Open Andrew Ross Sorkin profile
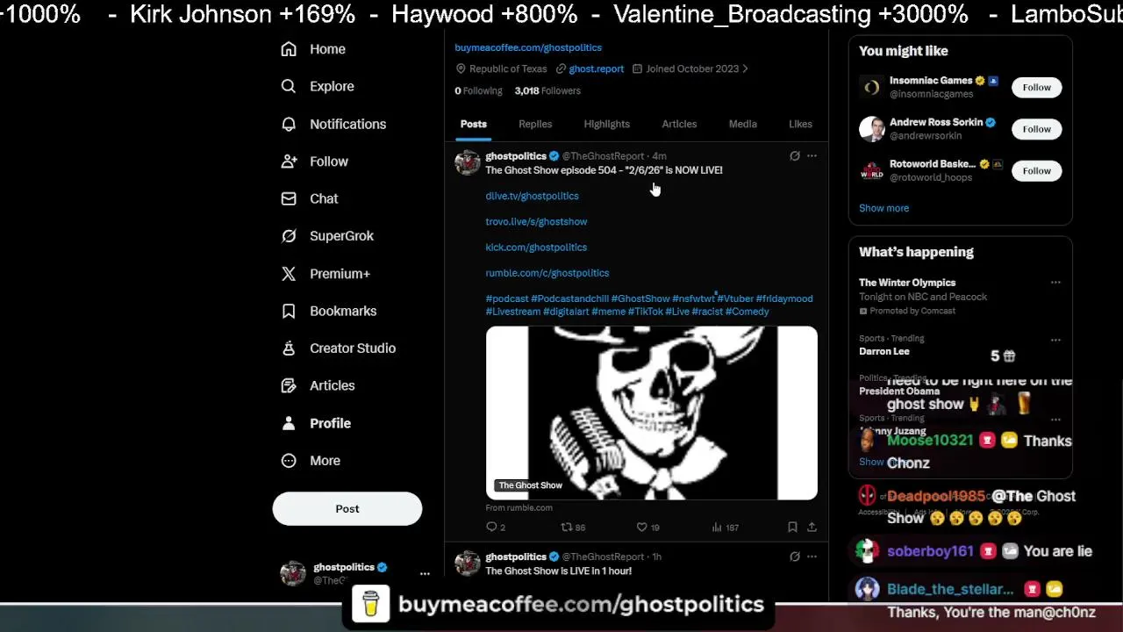The height and width of the screenshot is (632, 1123). click(936, 123)
